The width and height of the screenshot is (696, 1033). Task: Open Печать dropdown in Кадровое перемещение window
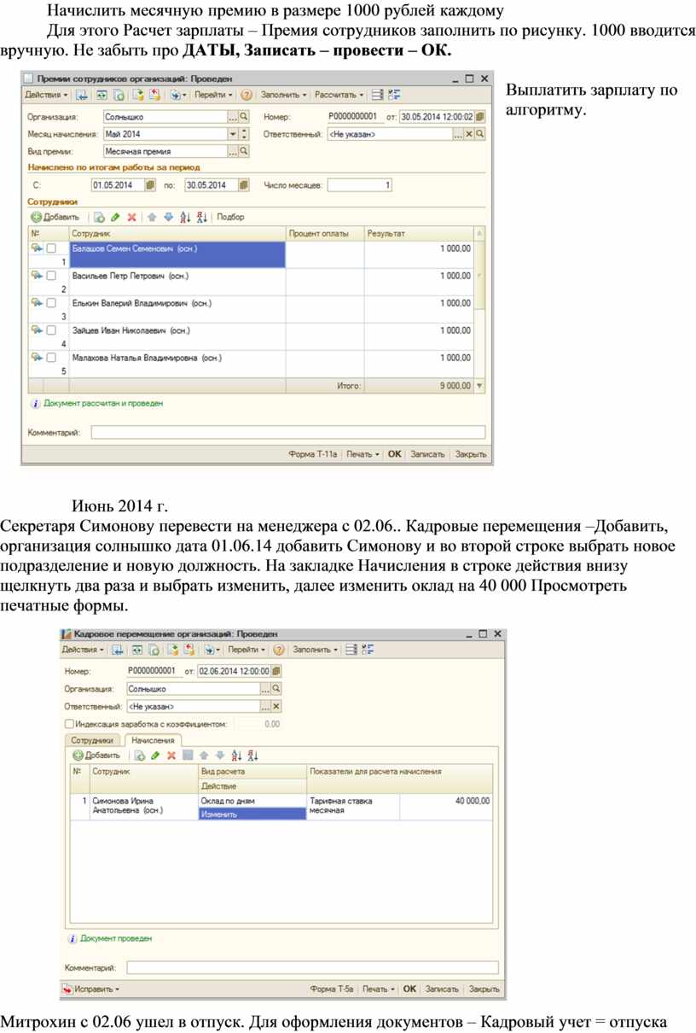[379, 989]
